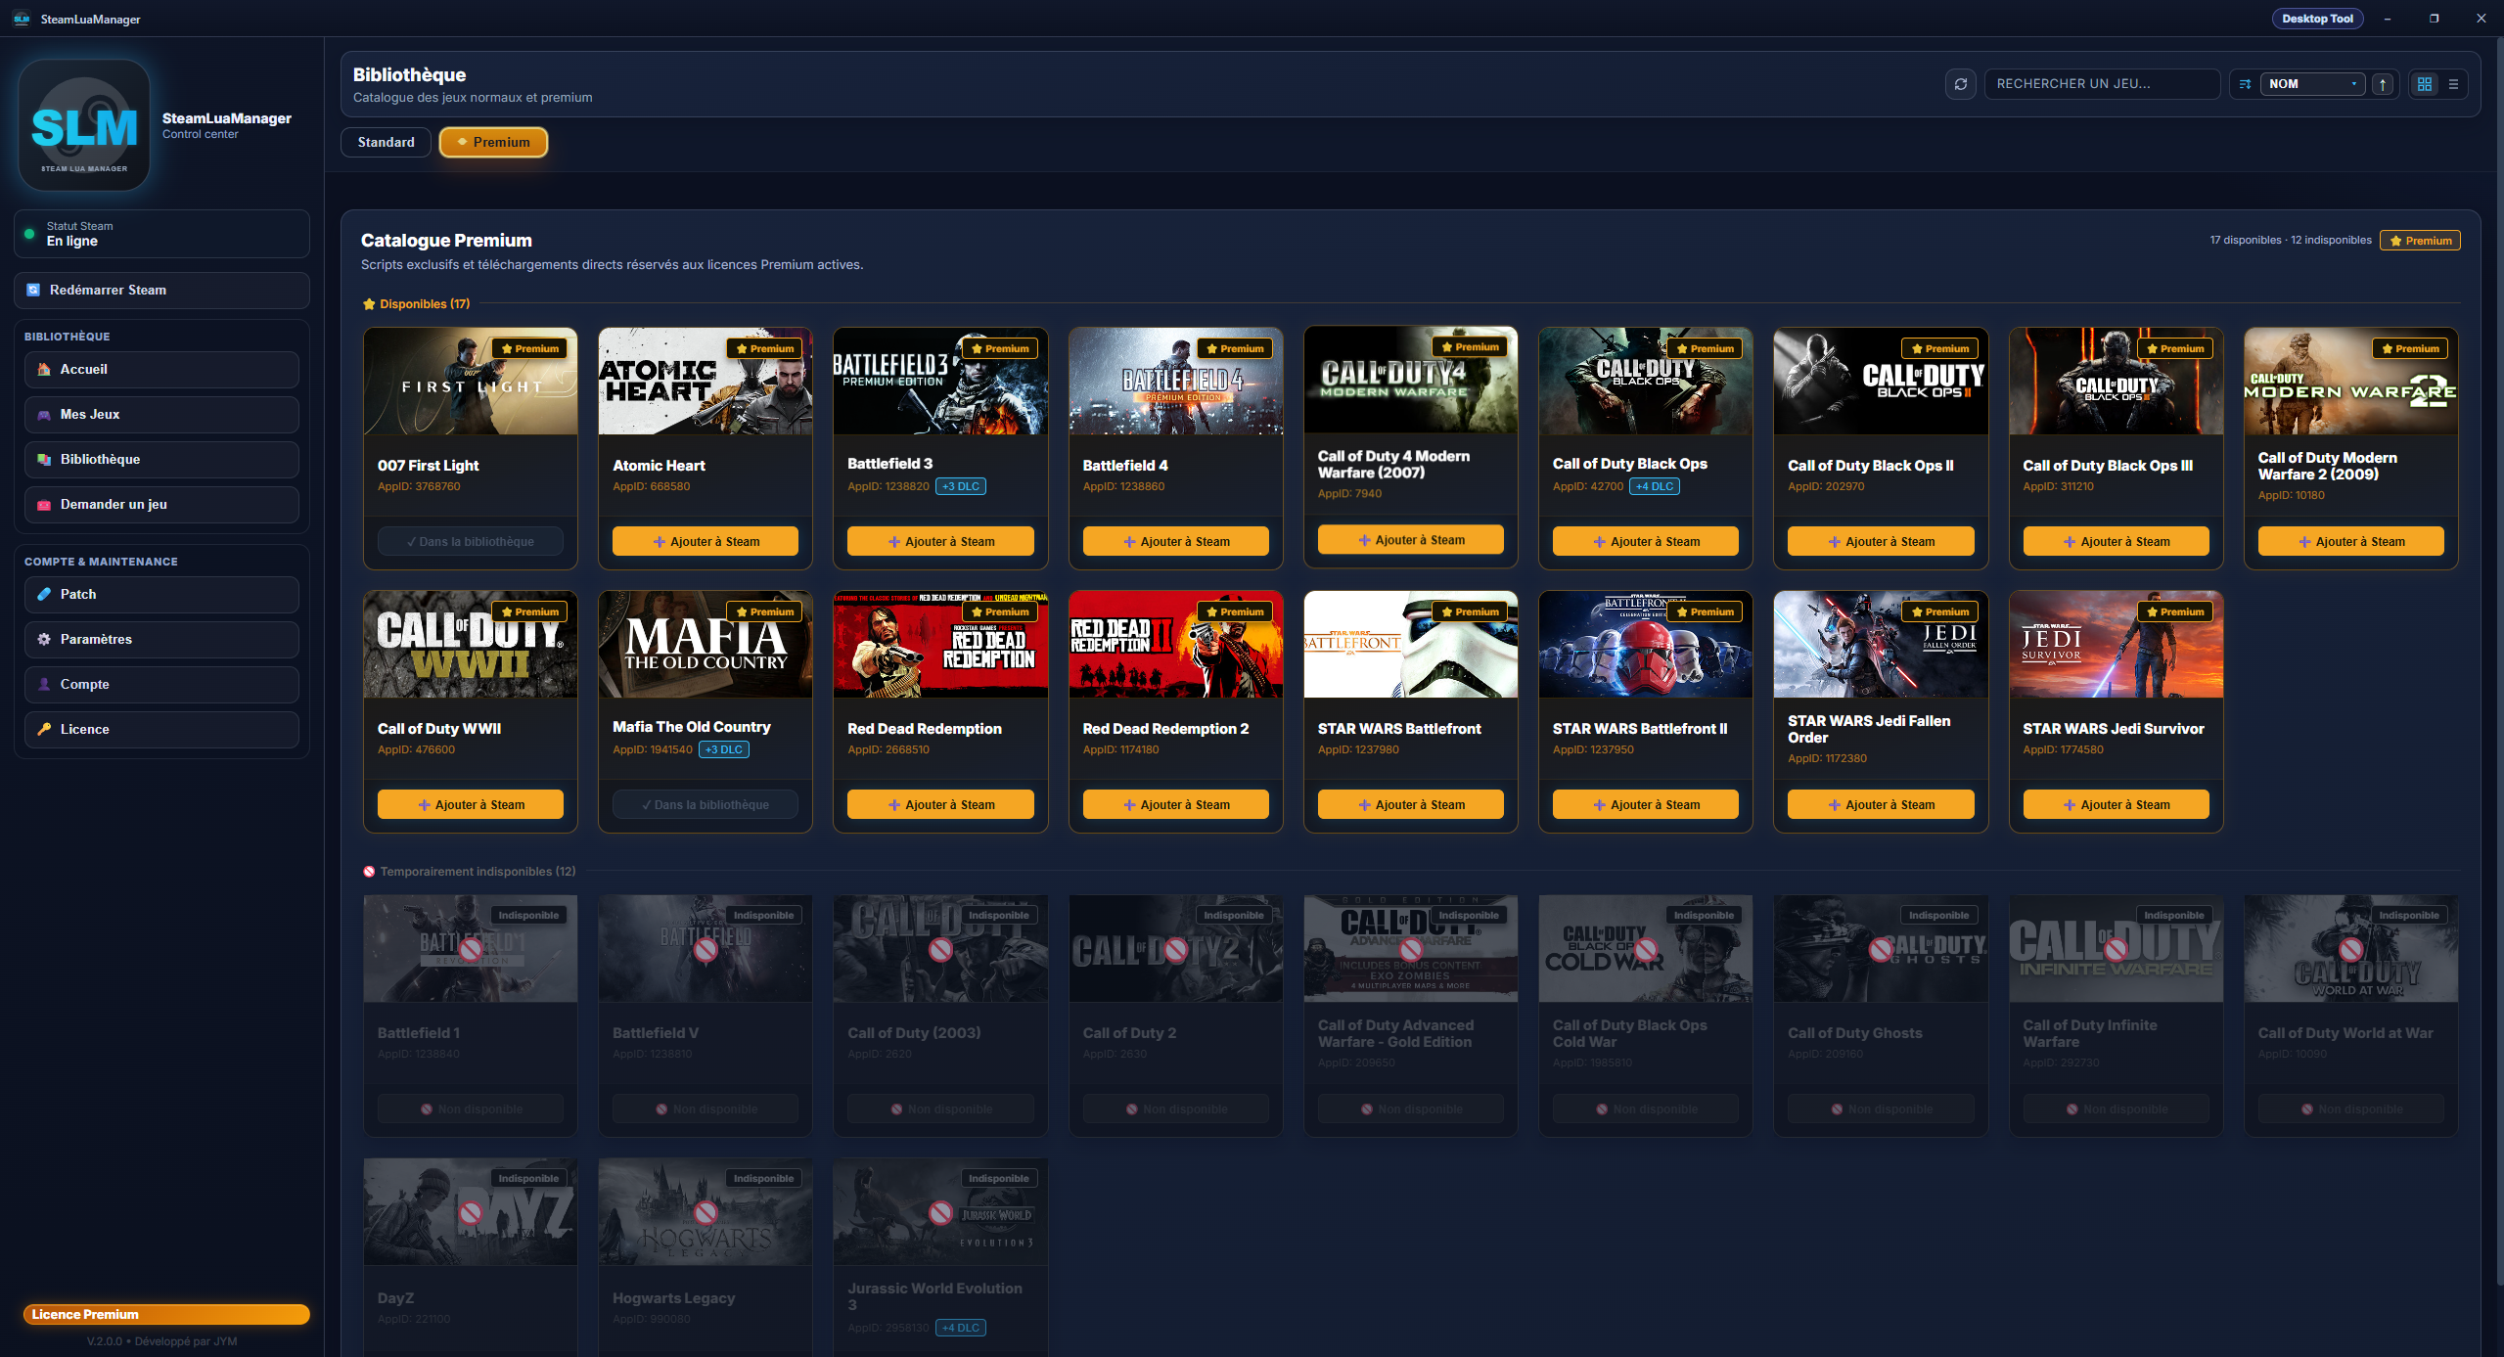Viewport: 2504px width, 1357px height.
Task: Click the Premium badge beside 17 disponibles
Action: click(x=2420, y=241)
